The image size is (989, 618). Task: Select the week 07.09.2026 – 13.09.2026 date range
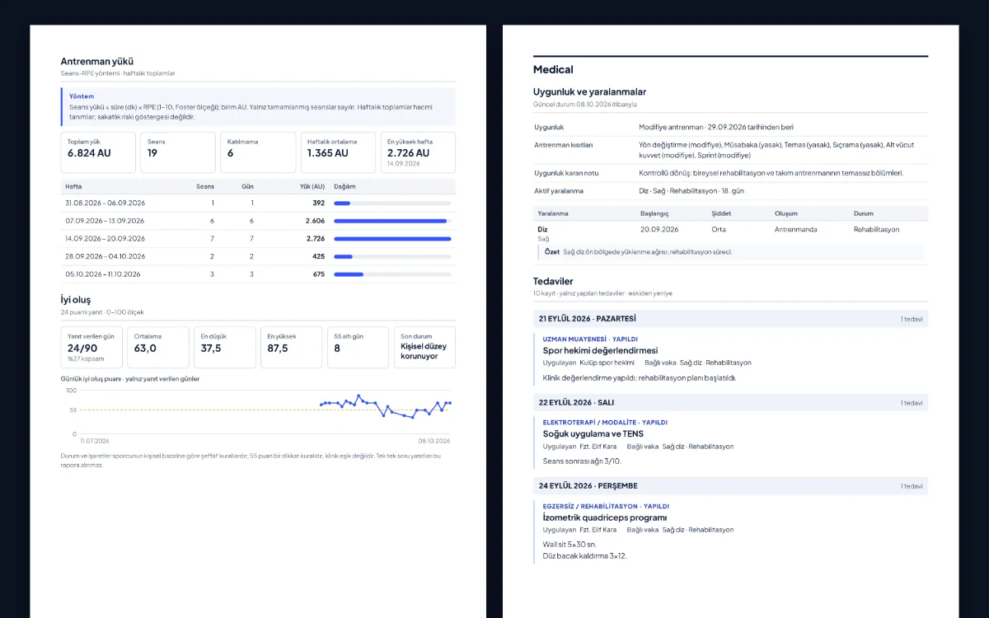pyautogui.click(x=105, y=221)
